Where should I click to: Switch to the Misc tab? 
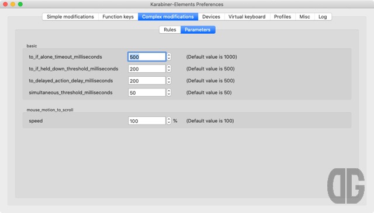304,17
